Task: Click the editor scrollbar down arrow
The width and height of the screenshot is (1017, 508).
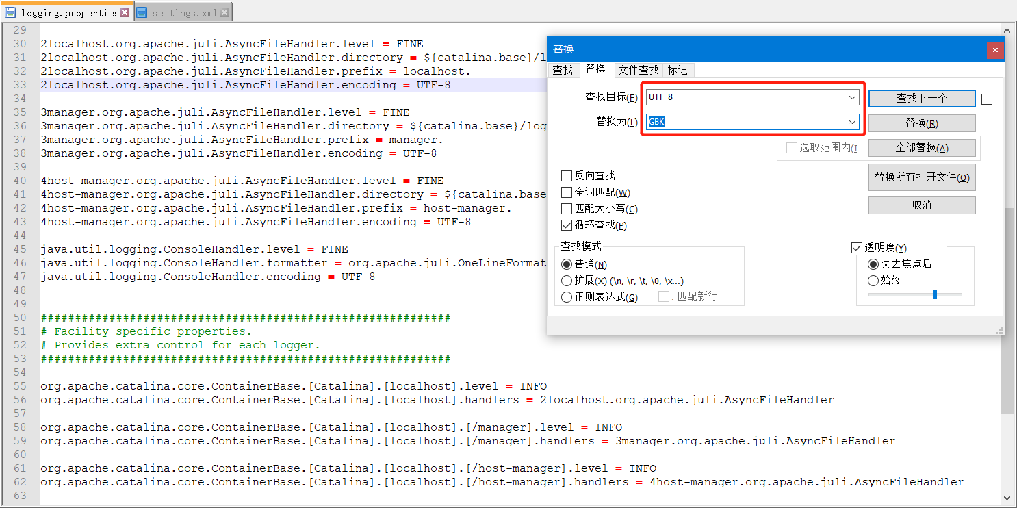Action: tap(1007, 498)
